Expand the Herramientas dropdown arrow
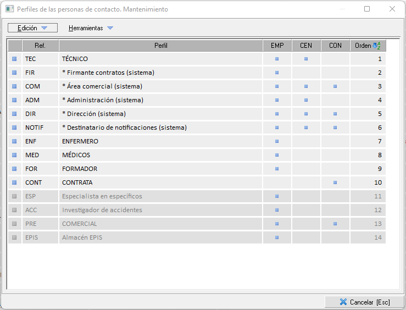The height and width of the screenshot is (310, 406). click(110, 28)
